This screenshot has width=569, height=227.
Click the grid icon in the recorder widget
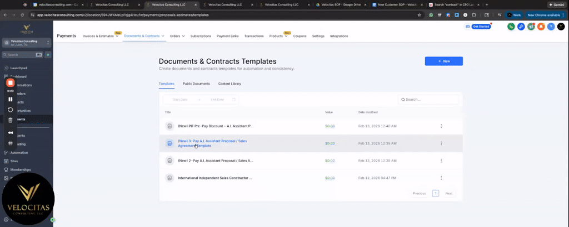click(11, 143)
